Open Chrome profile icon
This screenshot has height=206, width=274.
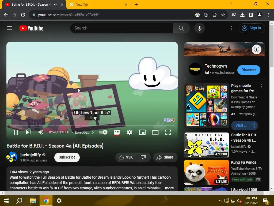(x=260, y=15)
